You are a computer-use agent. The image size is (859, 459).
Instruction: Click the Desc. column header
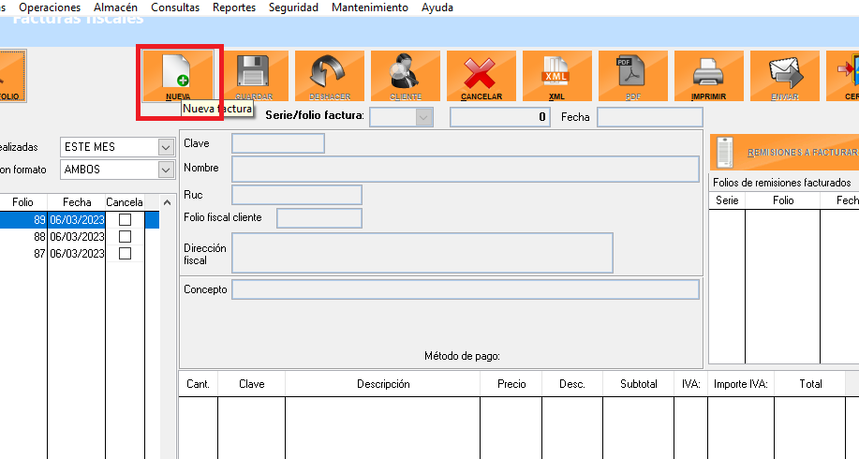[572, 384]
